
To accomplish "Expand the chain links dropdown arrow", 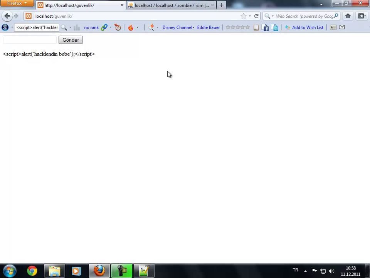I will pos(111,27).
